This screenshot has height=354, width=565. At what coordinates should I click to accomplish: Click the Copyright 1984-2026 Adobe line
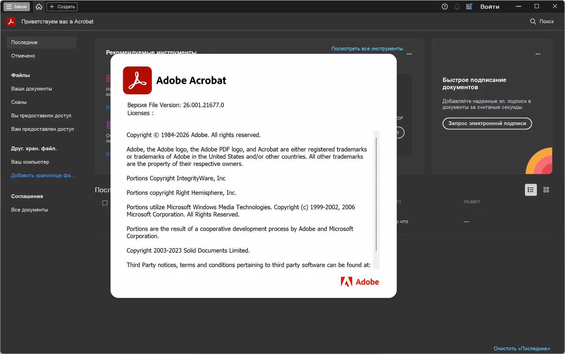pyautogui.click(x=194, y=135)
